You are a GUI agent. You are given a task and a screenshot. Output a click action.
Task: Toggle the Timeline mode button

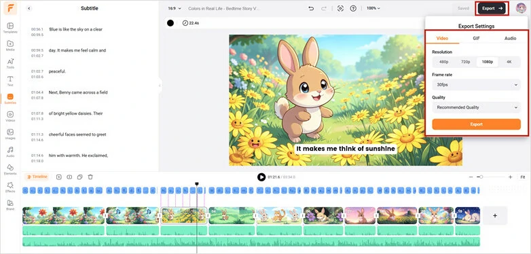[x=36, y=177]
